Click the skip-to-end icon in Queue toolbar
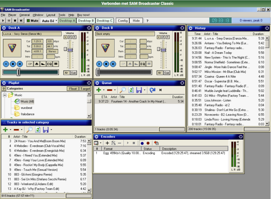 [x=161, y=90]
